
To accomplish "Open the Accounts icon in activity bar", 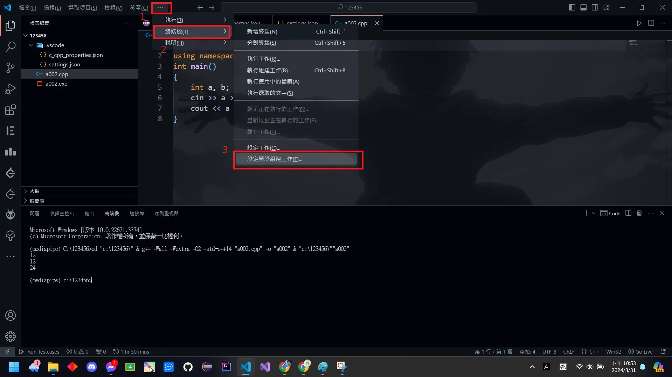I will 11,316.
